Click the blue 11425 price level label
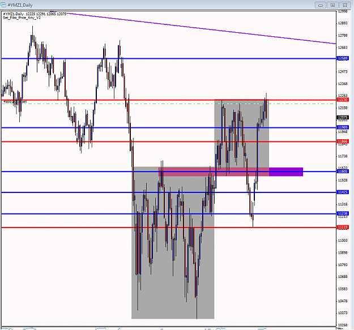This screenshot has height=330, width=354. 343,192
